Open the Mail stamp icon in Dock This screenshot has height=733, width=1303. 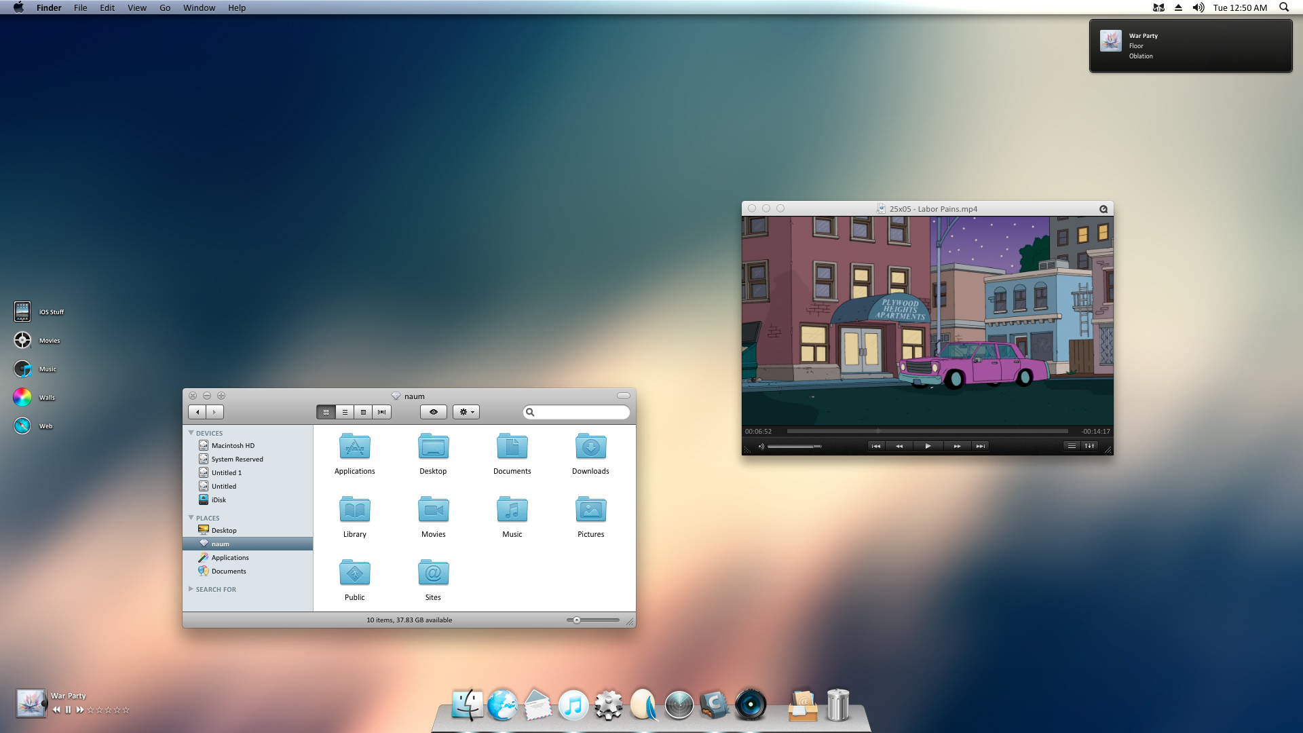click(x=537, y=704)
